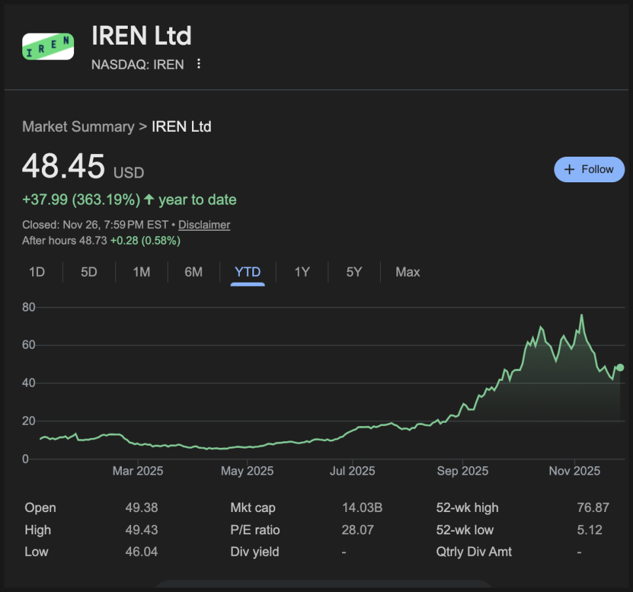633x592 pixels.
Task: Click the Follow button
Action: 589,169
